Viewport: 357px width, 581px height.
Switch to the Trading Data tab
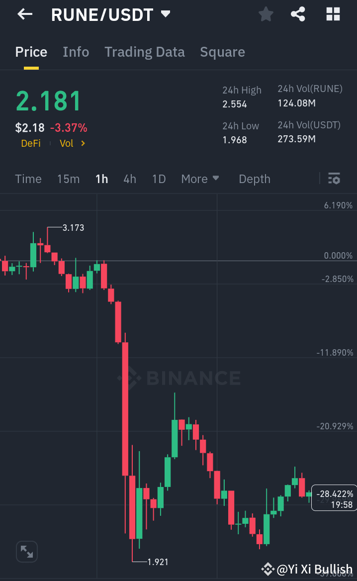point(144,52)
